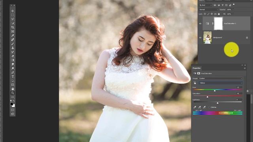The image size is (253, 142).
Task: Select the Healing Brush tool
Action: 13,39
